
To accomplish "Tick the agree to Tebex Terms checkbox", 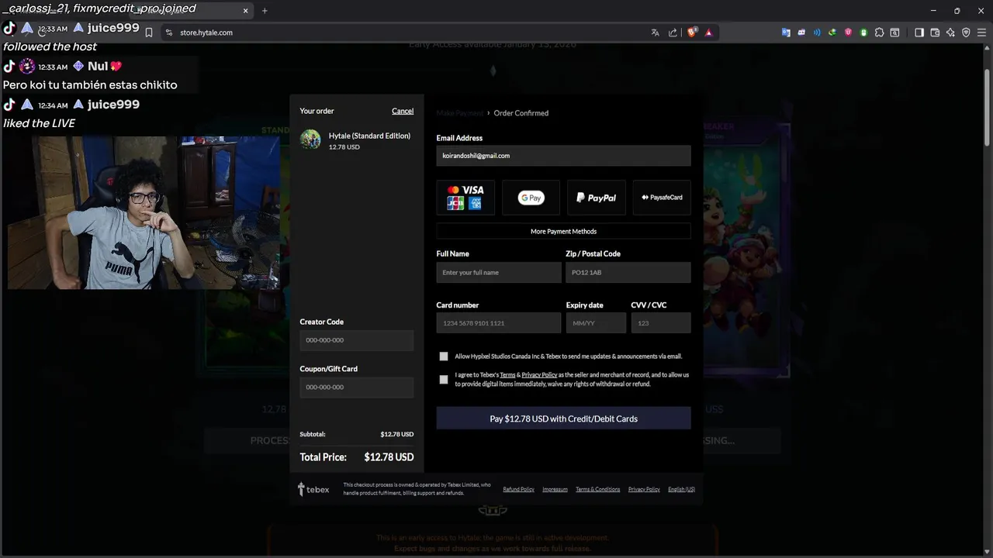I will [x=444, y=379].
